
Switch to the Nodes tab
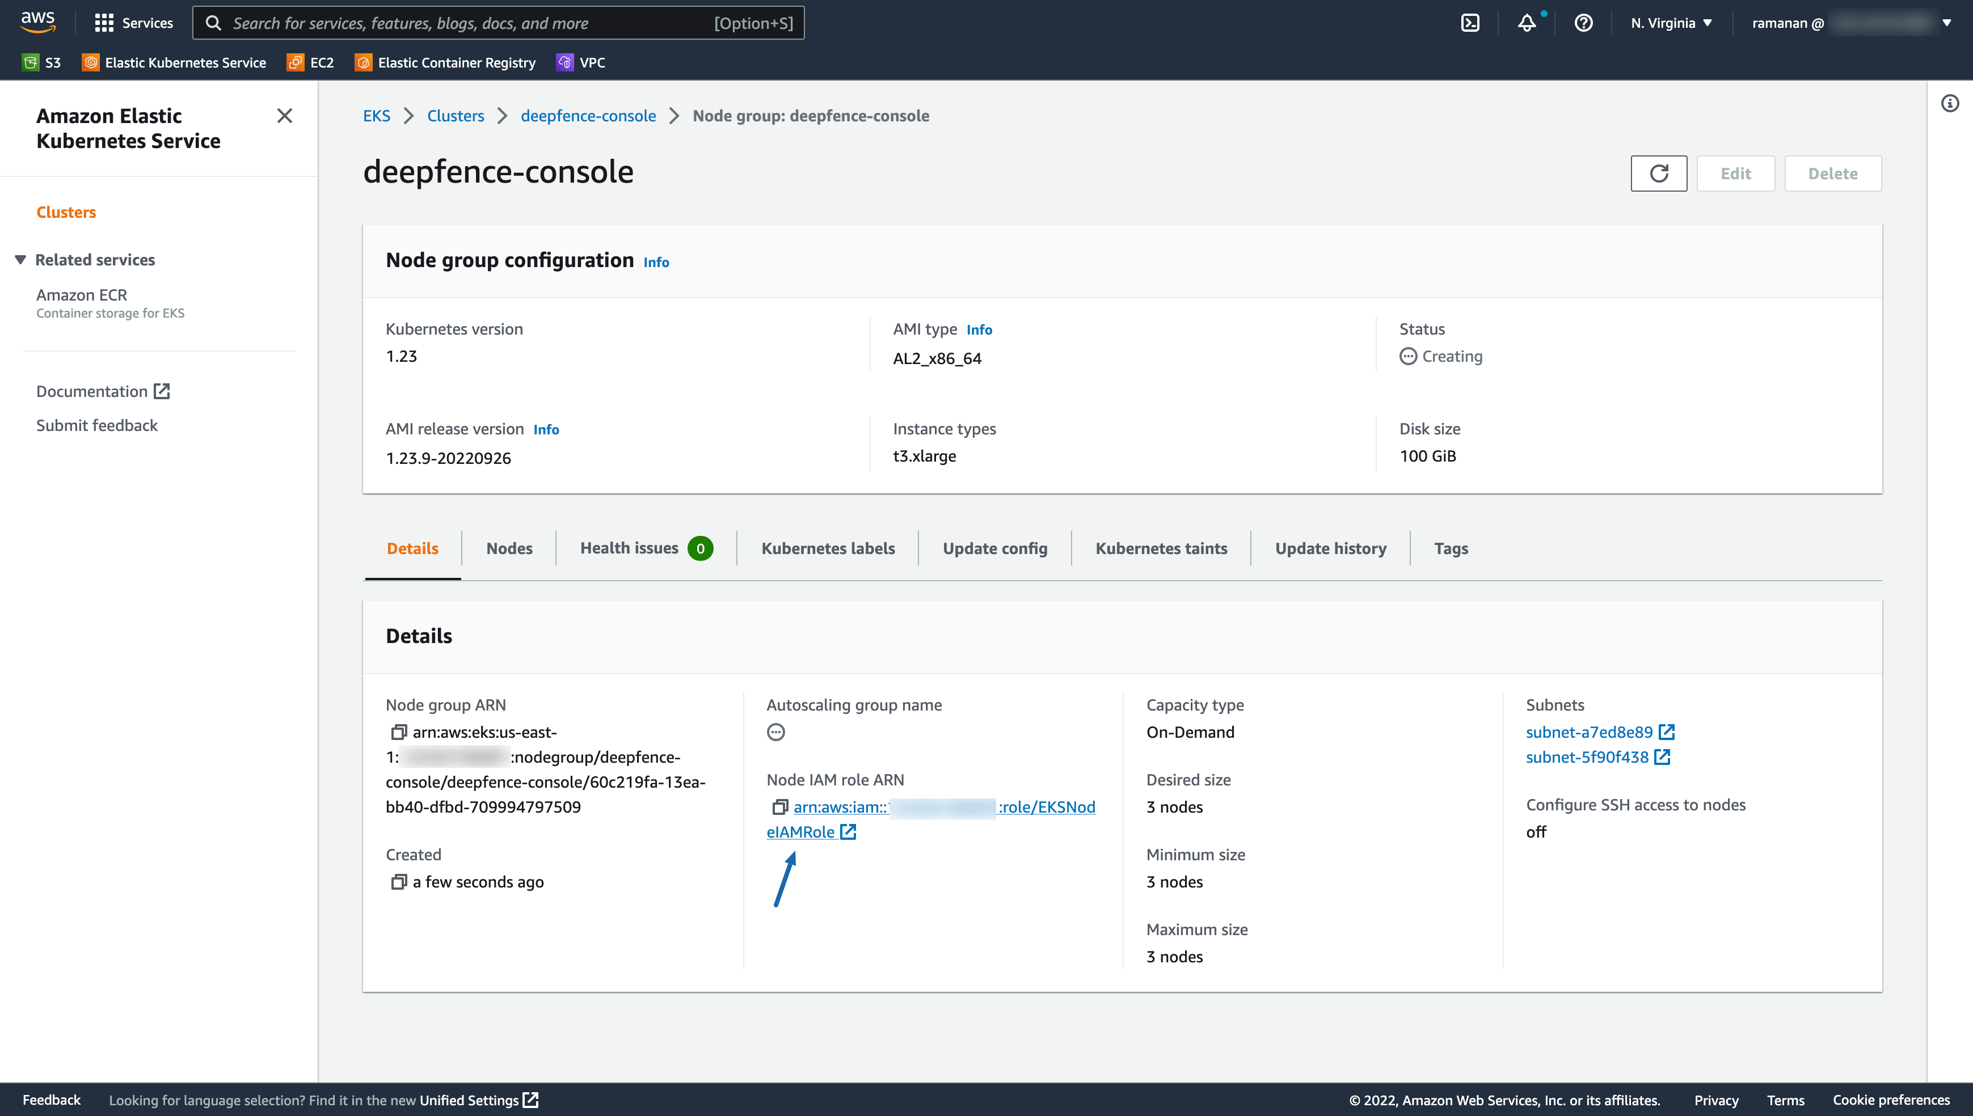point(509,549)
